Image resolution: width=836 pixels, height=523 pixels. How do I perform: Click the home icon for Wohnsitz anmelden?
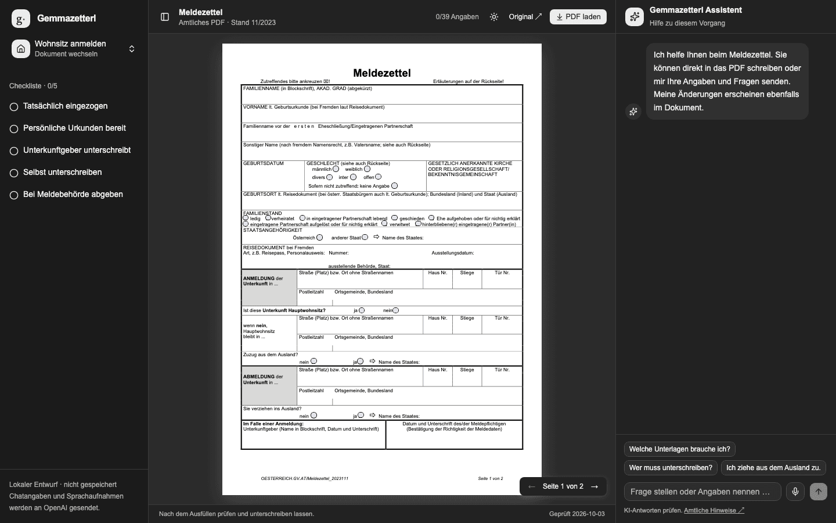[21, 49]
